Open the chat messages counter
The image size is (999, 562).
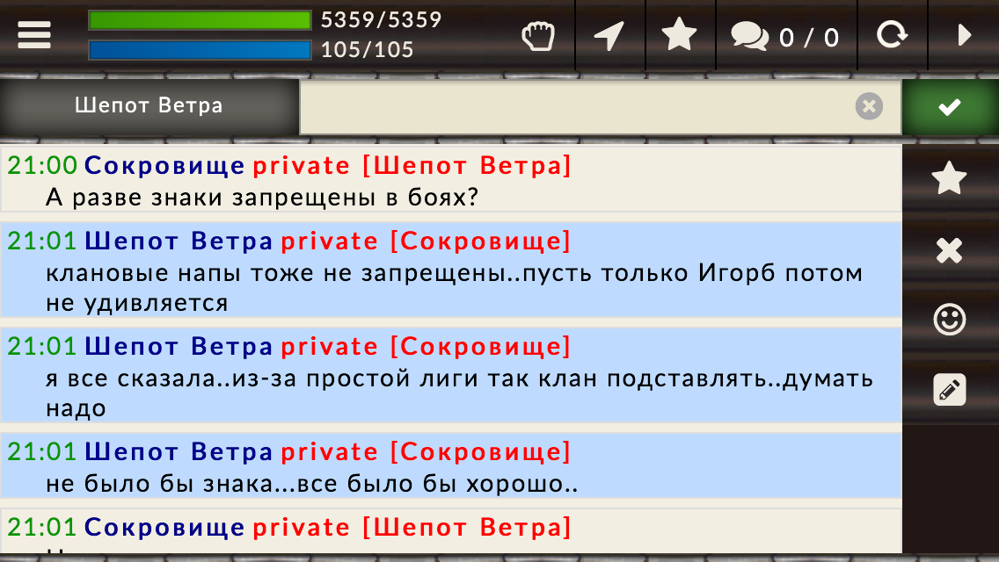pyautogui.click(x=785, y=36)
